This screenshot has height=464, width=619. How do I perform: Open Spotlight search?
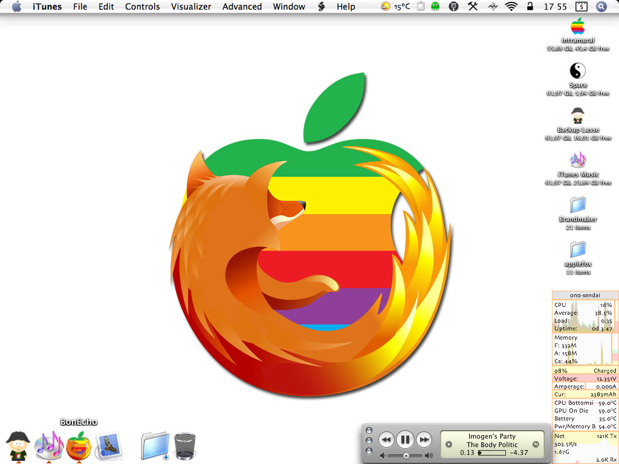(x=601, y=6)
